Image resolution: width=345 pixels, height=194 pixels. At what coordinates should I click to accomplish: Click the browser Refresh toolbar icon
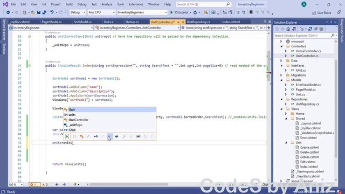pyautogui.click(x=195, y=12)
